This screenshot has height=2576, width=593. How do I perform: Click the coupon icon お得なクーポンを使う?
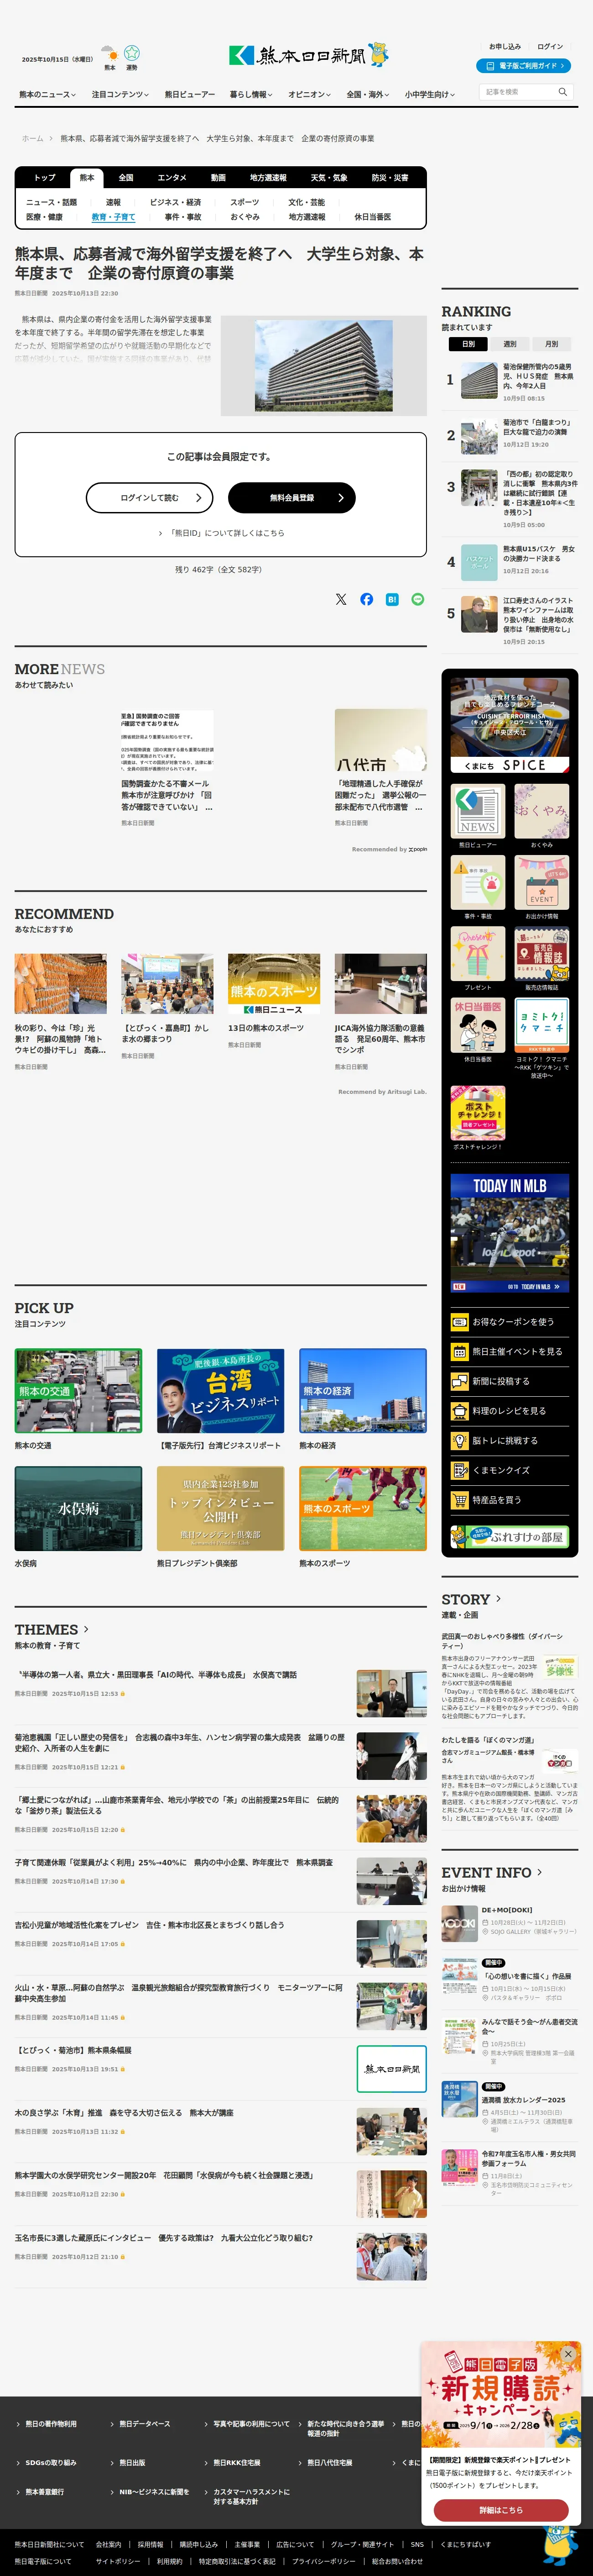(x=459, y=1322)
